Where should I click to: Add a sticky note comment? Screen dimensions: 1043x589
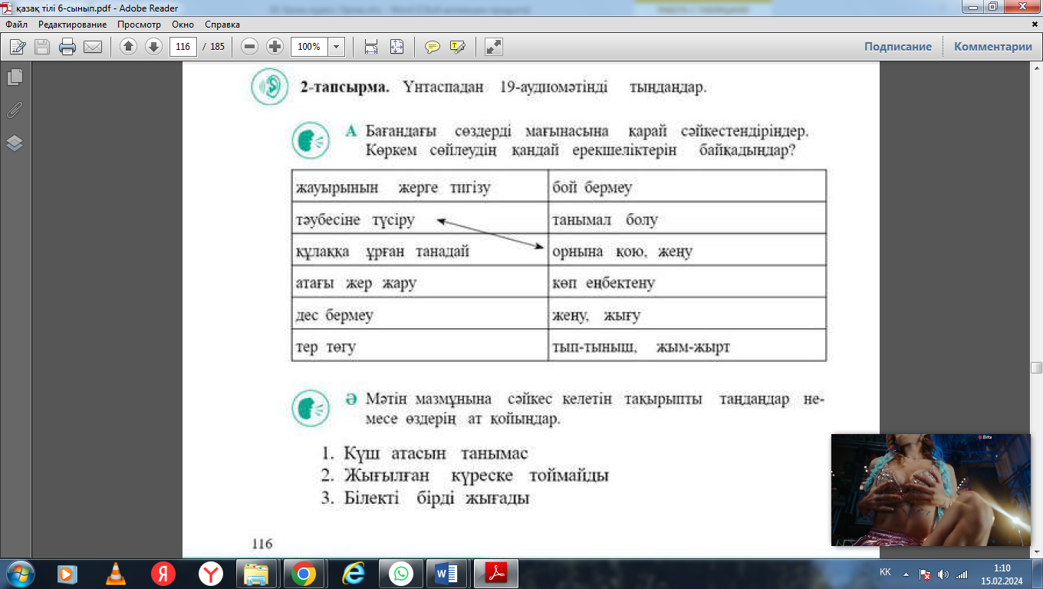[x=433, y=47]
